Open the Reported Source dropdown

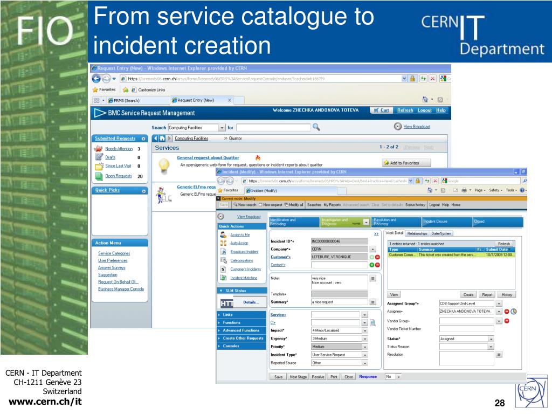pos(365,363)
